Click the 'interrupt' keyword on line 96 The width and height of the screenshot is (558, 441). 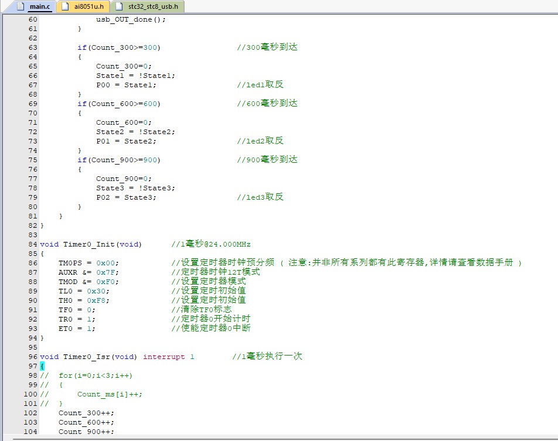(164, 357)
